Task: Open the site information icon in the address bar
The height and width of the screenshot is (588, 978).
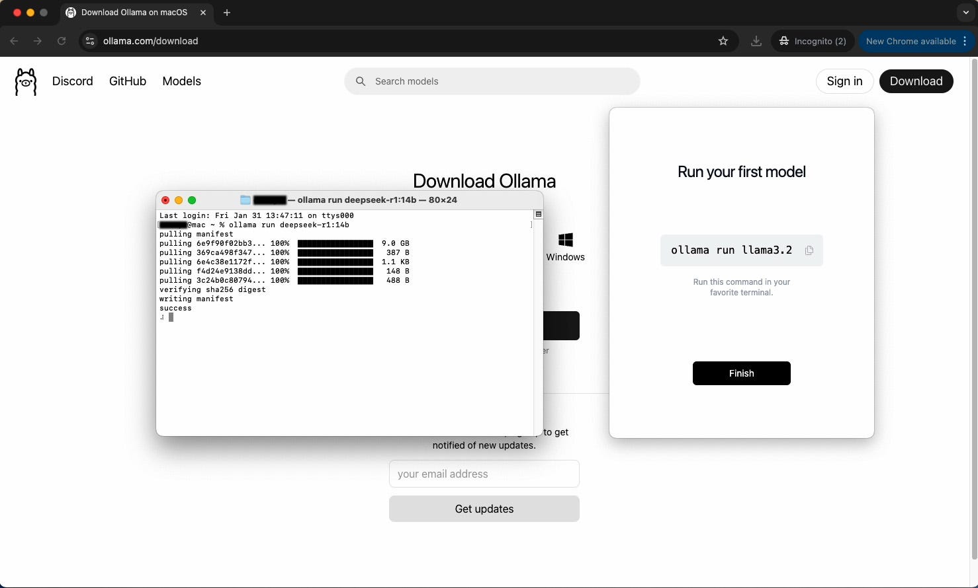Action: pyautogui.click(x=90, y=41)
